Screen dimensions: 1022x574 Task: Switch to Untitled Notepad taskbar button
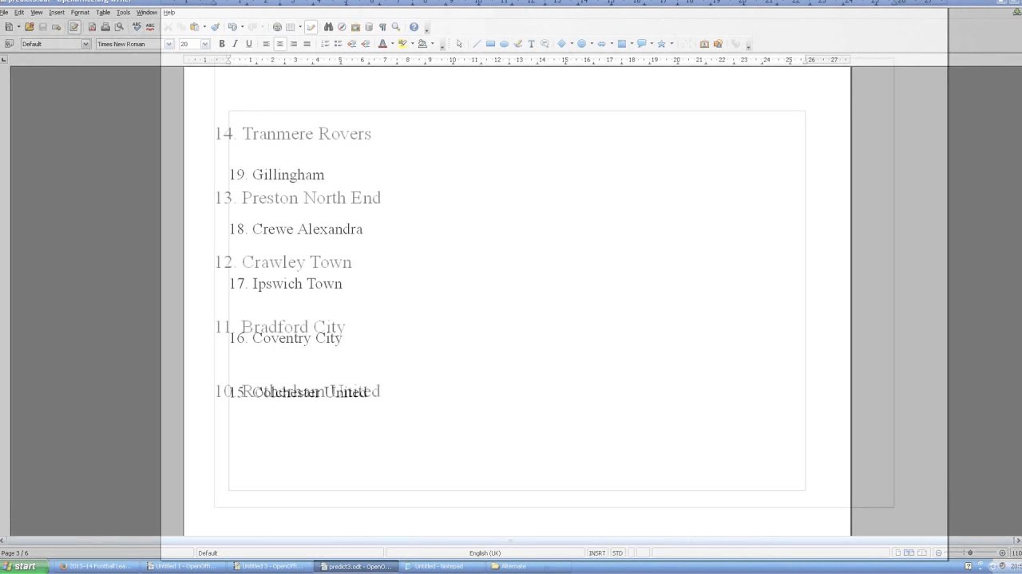[444, 566]
